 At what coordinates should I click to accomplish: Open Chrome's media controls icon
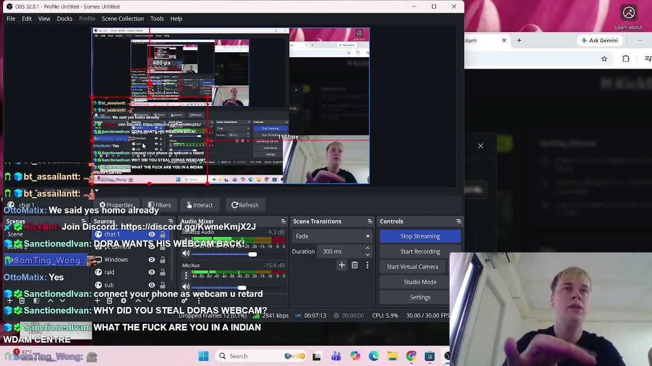[648, 59]
